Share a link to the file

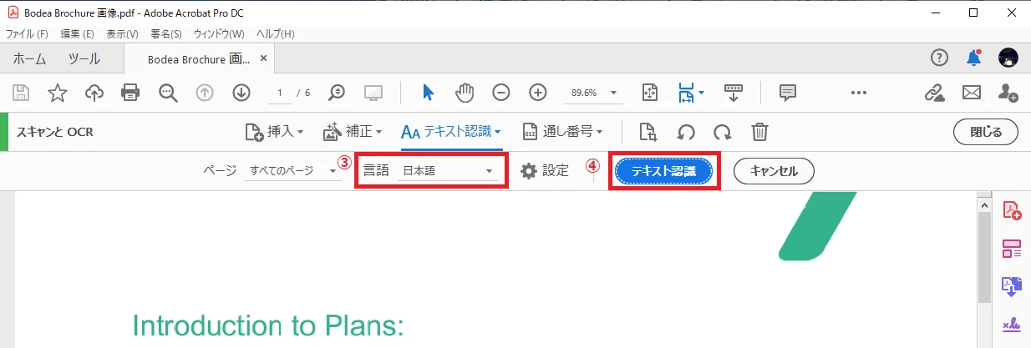click(934, 93)
